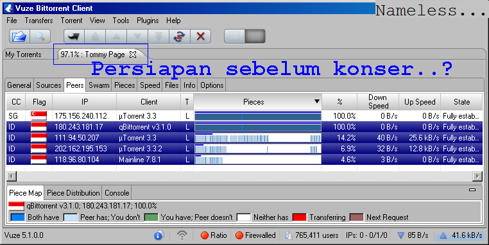Screen dimensions: 489x245
Task: Click the Vuze frog logo in title bar
Action: (x=9, y=8)
